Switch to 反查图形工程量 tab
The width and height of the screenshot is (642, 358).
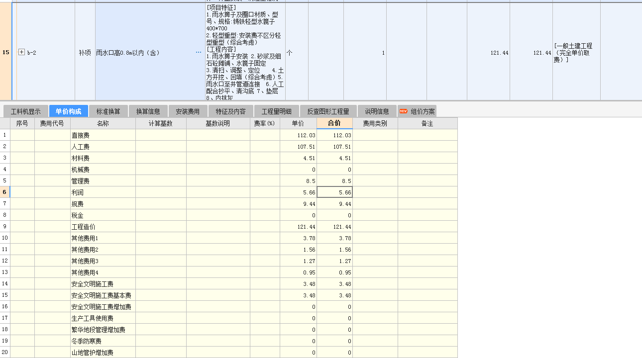click(328, 111)
